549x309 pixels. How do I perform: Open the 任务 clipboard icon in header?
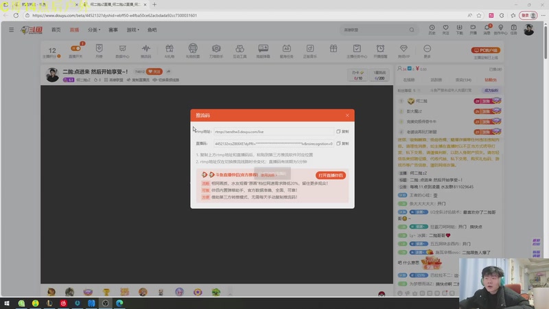tap(513, 30)
